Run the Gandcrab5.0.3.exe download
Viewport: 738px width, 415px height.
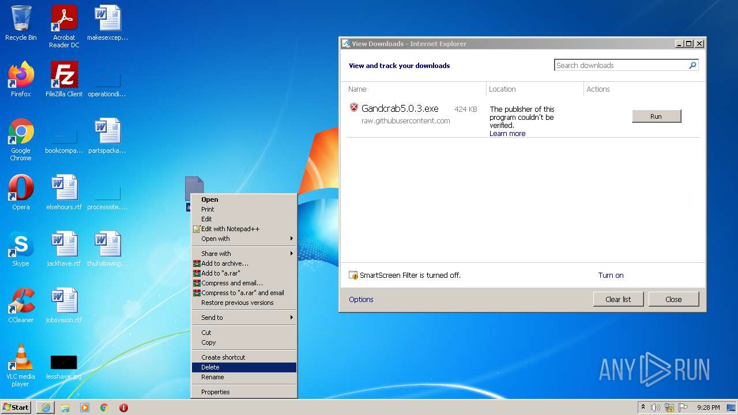click(657, 116)
